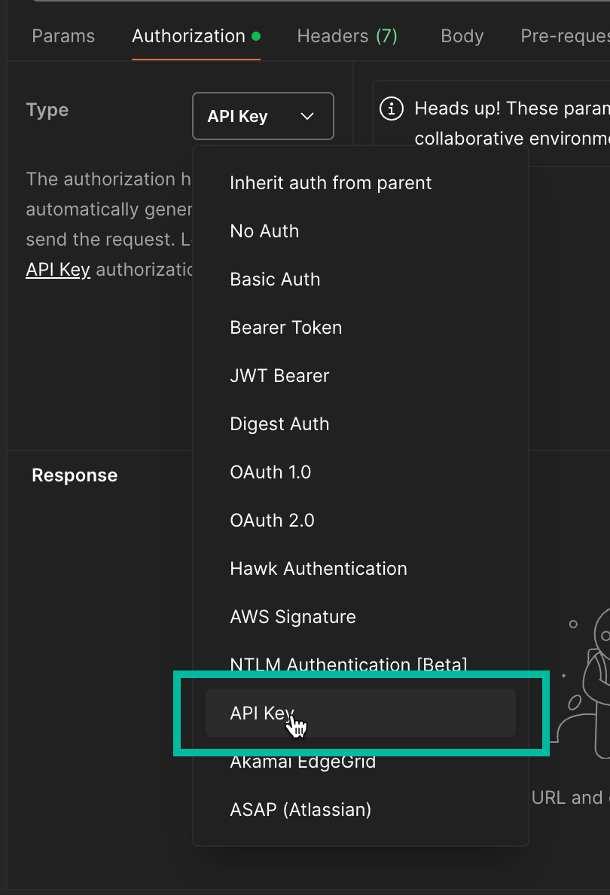The image size is (610, 895).
Task: Click the highlighted API Key menu option
Action: pos(361,713)
